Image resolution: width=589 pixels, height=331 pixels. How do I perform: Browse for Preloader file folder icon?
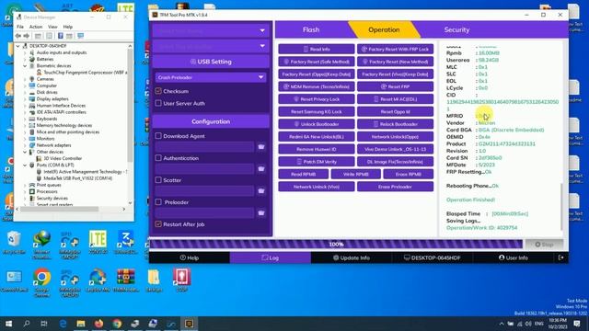point(261,213)
